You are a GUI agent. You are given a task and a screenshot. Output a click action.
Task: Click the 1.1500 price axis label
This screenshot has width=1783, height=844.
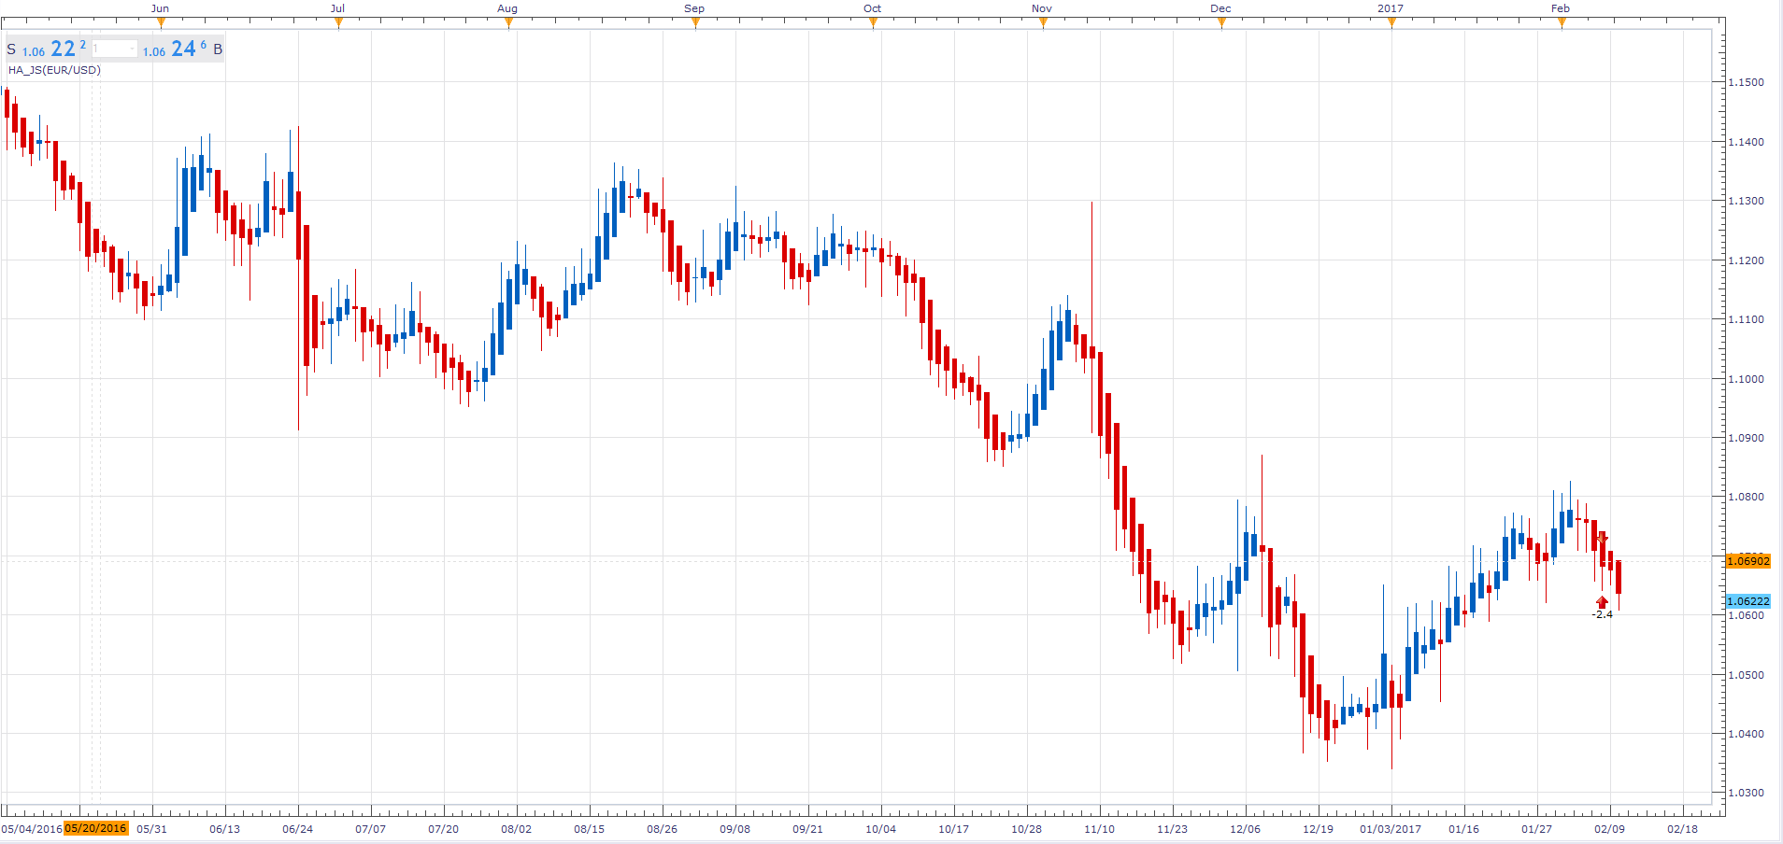coord(1747,82)
